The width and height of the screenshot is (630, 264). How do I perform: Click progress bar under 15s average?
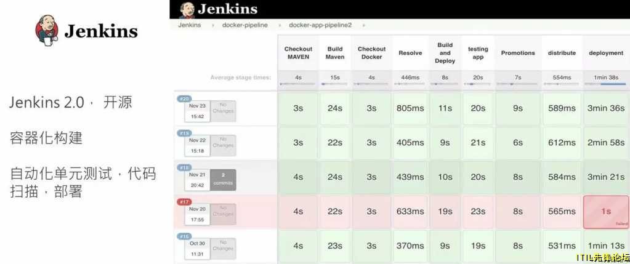point(335,84)
